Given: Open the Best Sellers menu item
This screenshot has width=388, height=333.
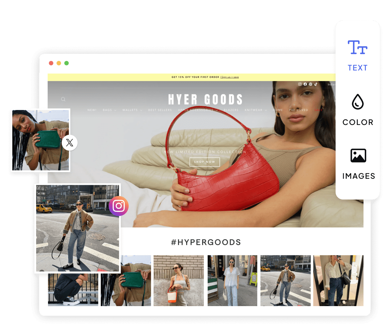Looking at the screenshot, I should coord(160,110).
